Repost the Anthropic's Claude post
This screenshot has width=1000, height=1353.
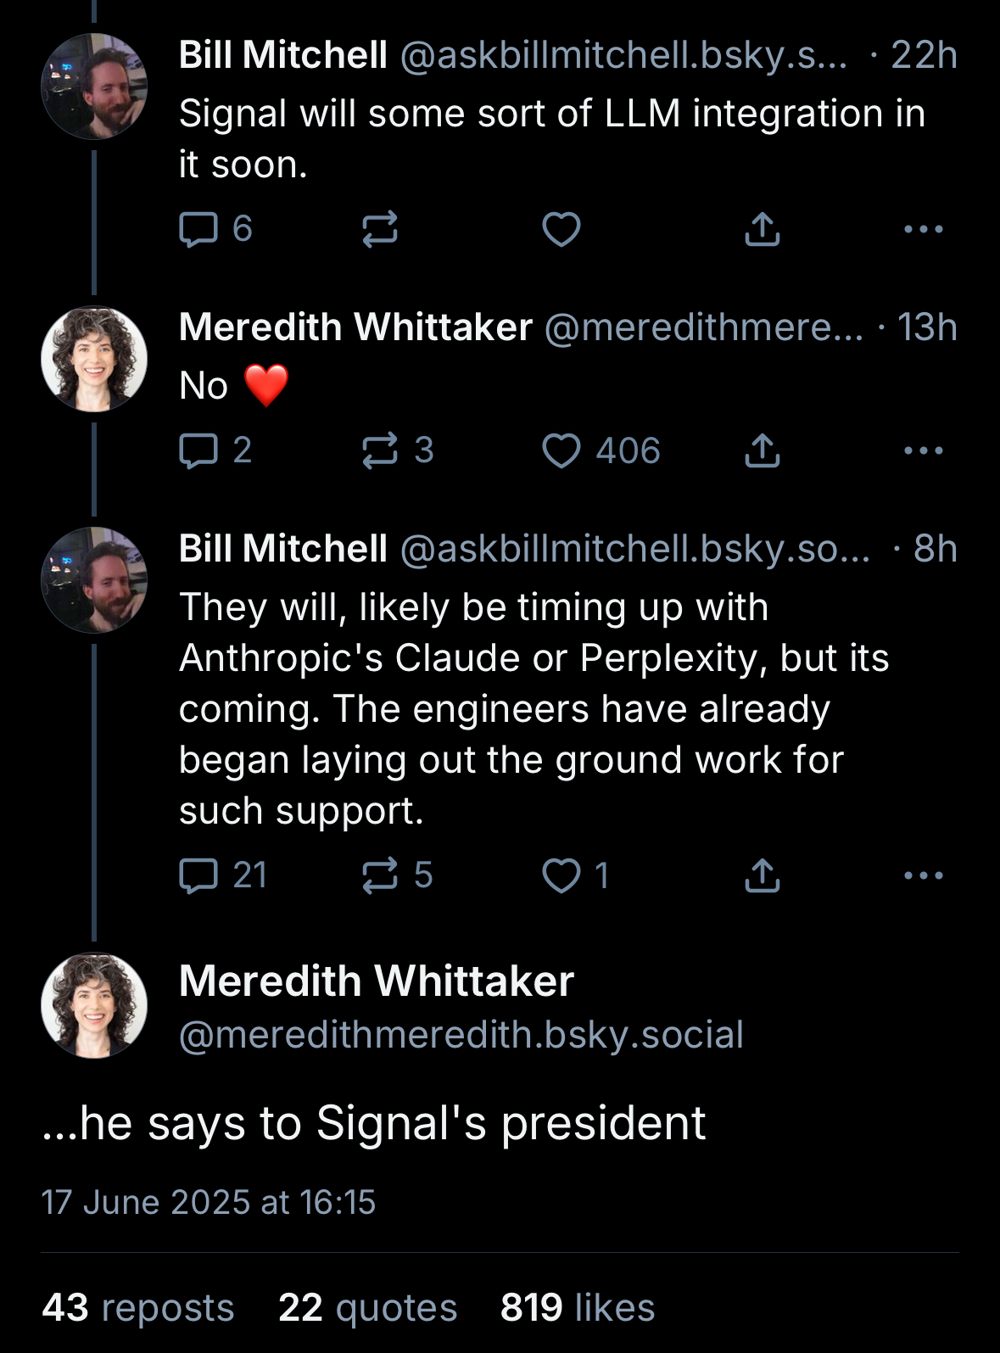click(379, 875)
